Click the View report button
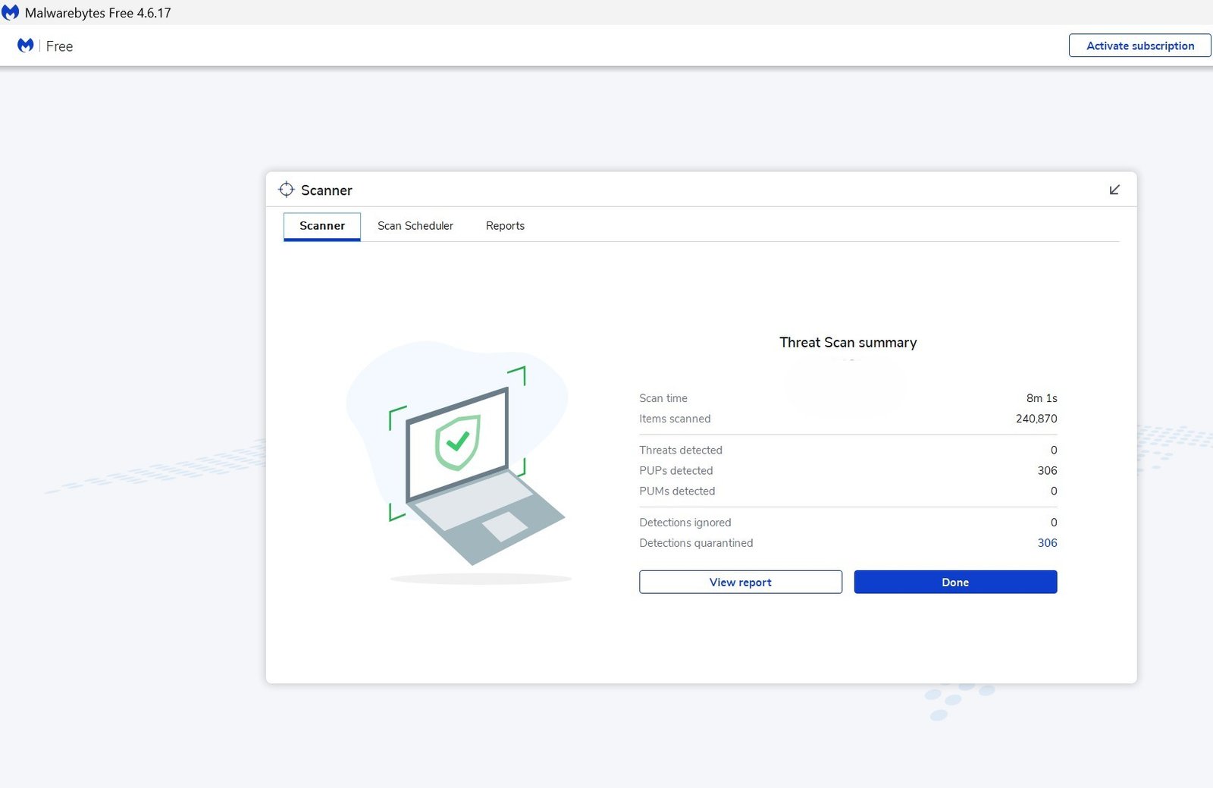Image resolution: width=1213 pixels, height=788 pixels. click(x=741, y=582)
